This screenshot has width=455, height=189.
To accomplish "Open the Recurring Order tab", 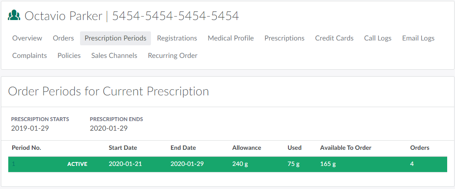I will coord(173,56).
